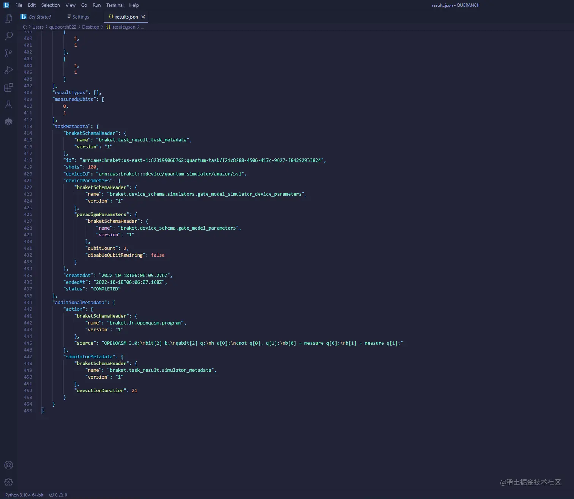The image size is (574, 499).
Task: Select Python 3.10.4 64-bit interpreter in status bar
Action: coord(24,495)
